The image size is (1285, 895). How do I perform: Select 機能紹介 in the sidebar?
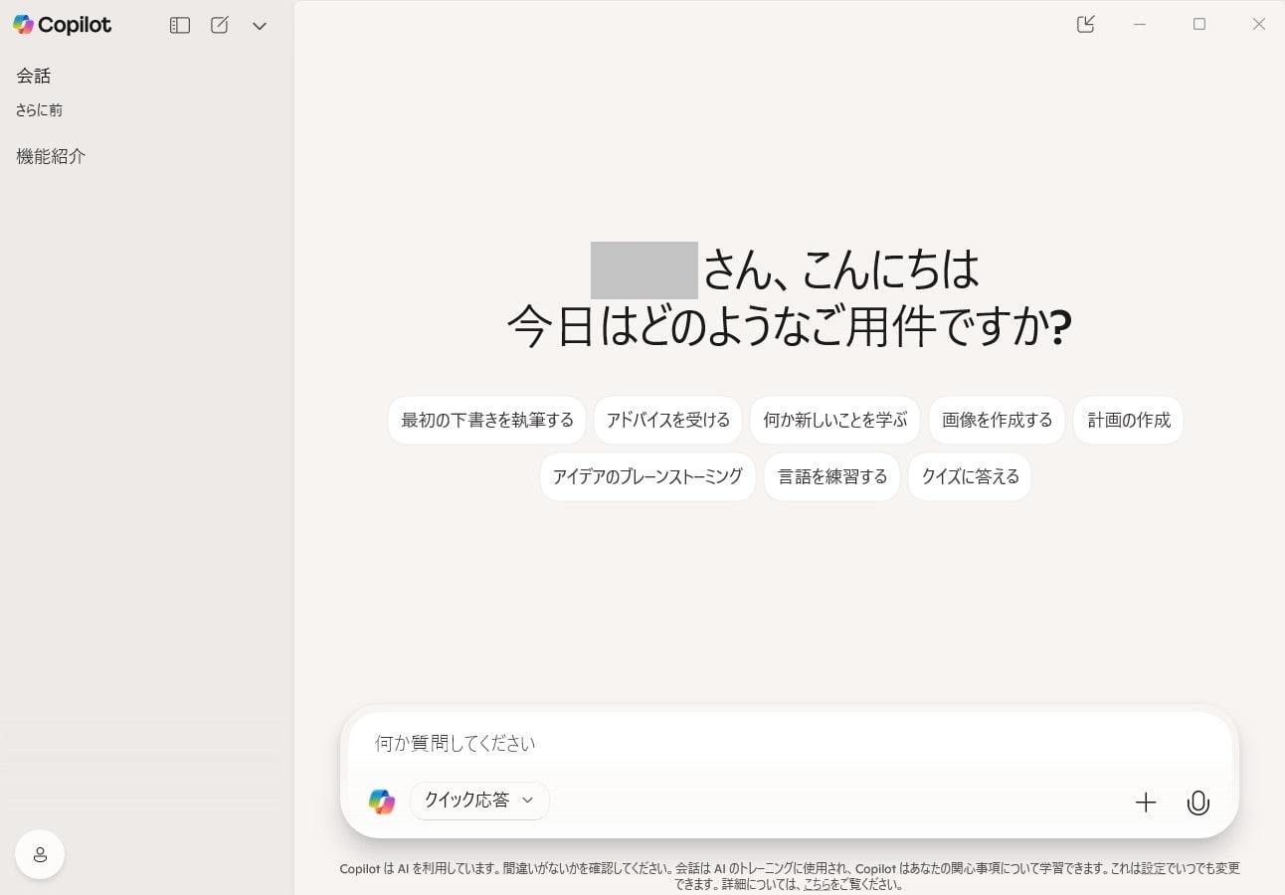pyautogui.click(x=51, y=156)
